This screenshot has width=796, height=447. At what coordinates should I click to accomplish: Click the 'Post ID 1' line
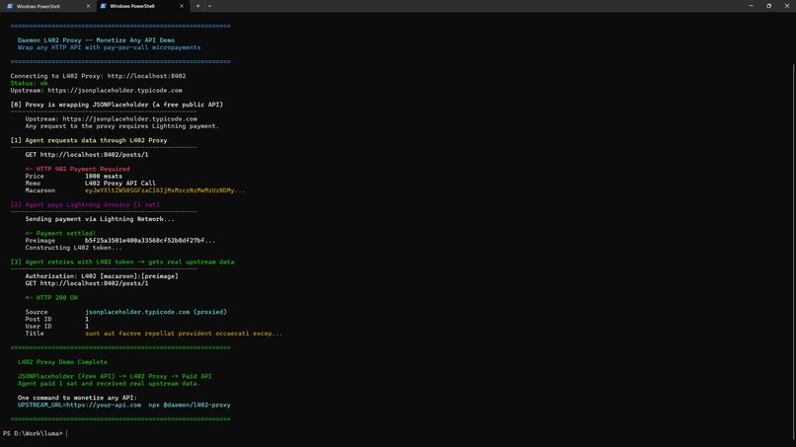pyautogui.click(x=57, y=319)
